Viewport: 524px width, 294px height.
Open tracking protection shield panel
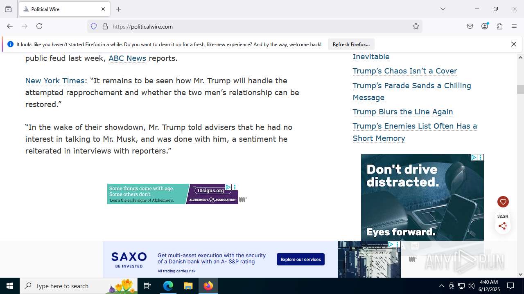coord(94,26)
